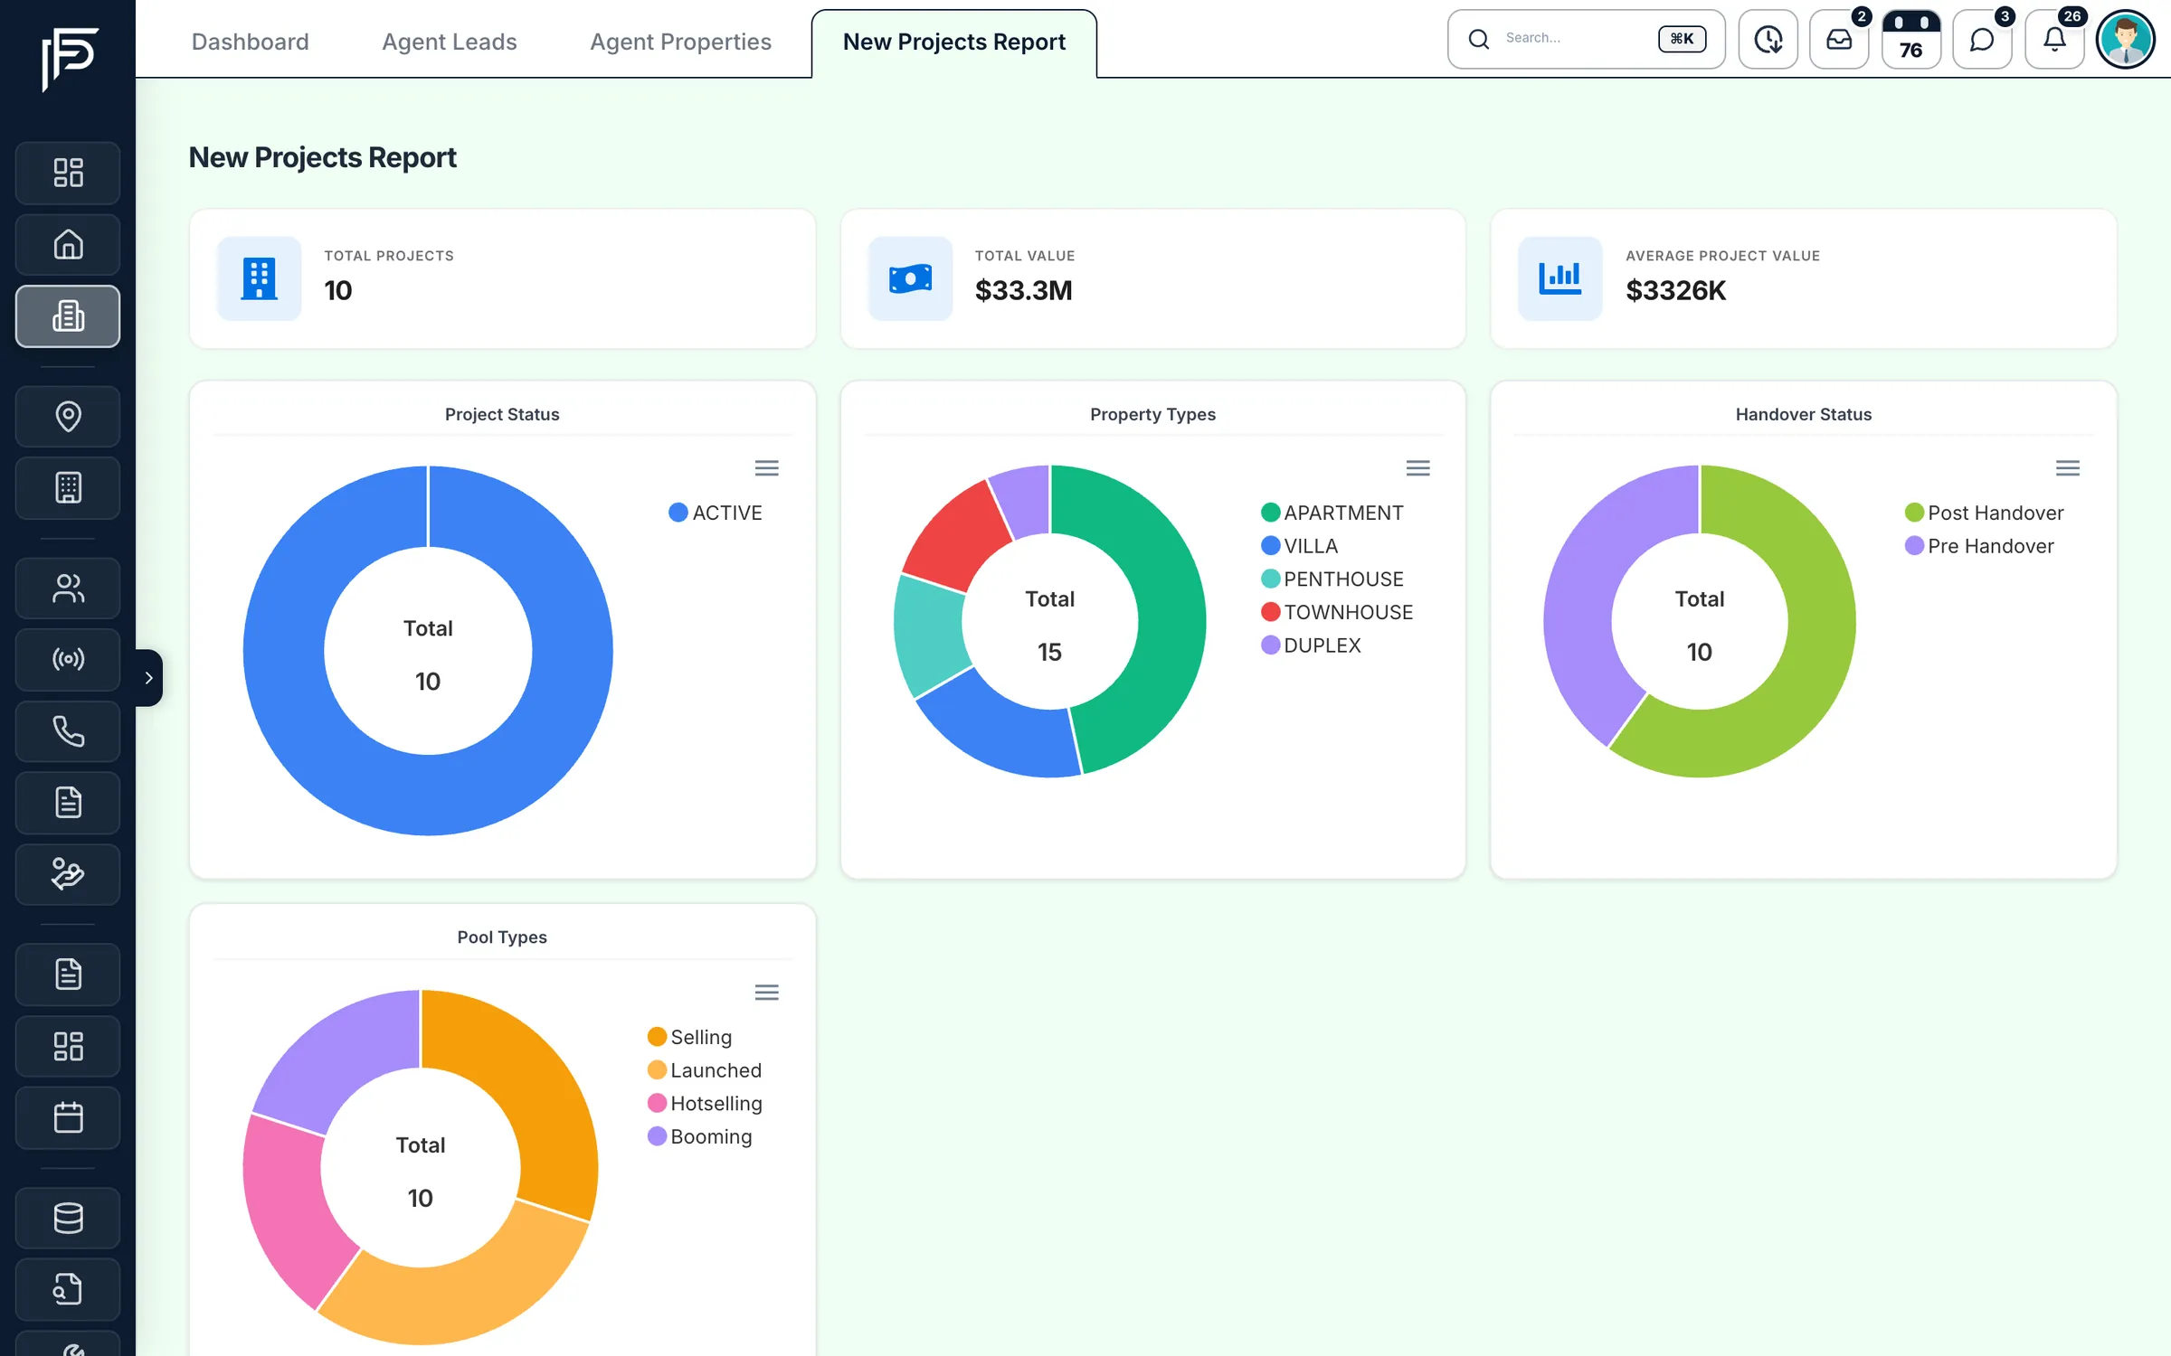The height and width of the screenshot is (1356, 2171).
Task: Open the location pin sidebar icon
Action: pos(68,417)
